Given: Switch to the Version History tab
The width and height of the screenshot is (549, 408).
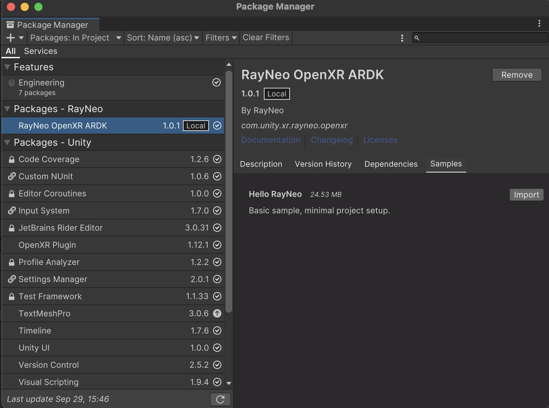Looking at the screenshot, I should tap(323, 164).
